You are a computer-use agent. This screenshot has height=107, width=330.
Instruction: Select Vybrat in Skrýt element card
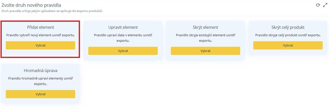tap(205, 51)
